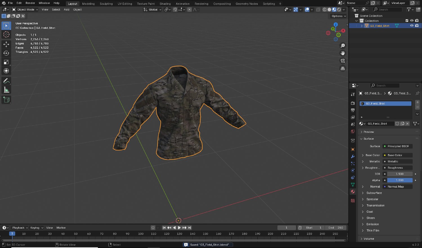The height and width of the screenshot is (248, 422).
Task: Select the Cursor tool in toolbar
Action: pyautogui.click(x=6, y=35)
